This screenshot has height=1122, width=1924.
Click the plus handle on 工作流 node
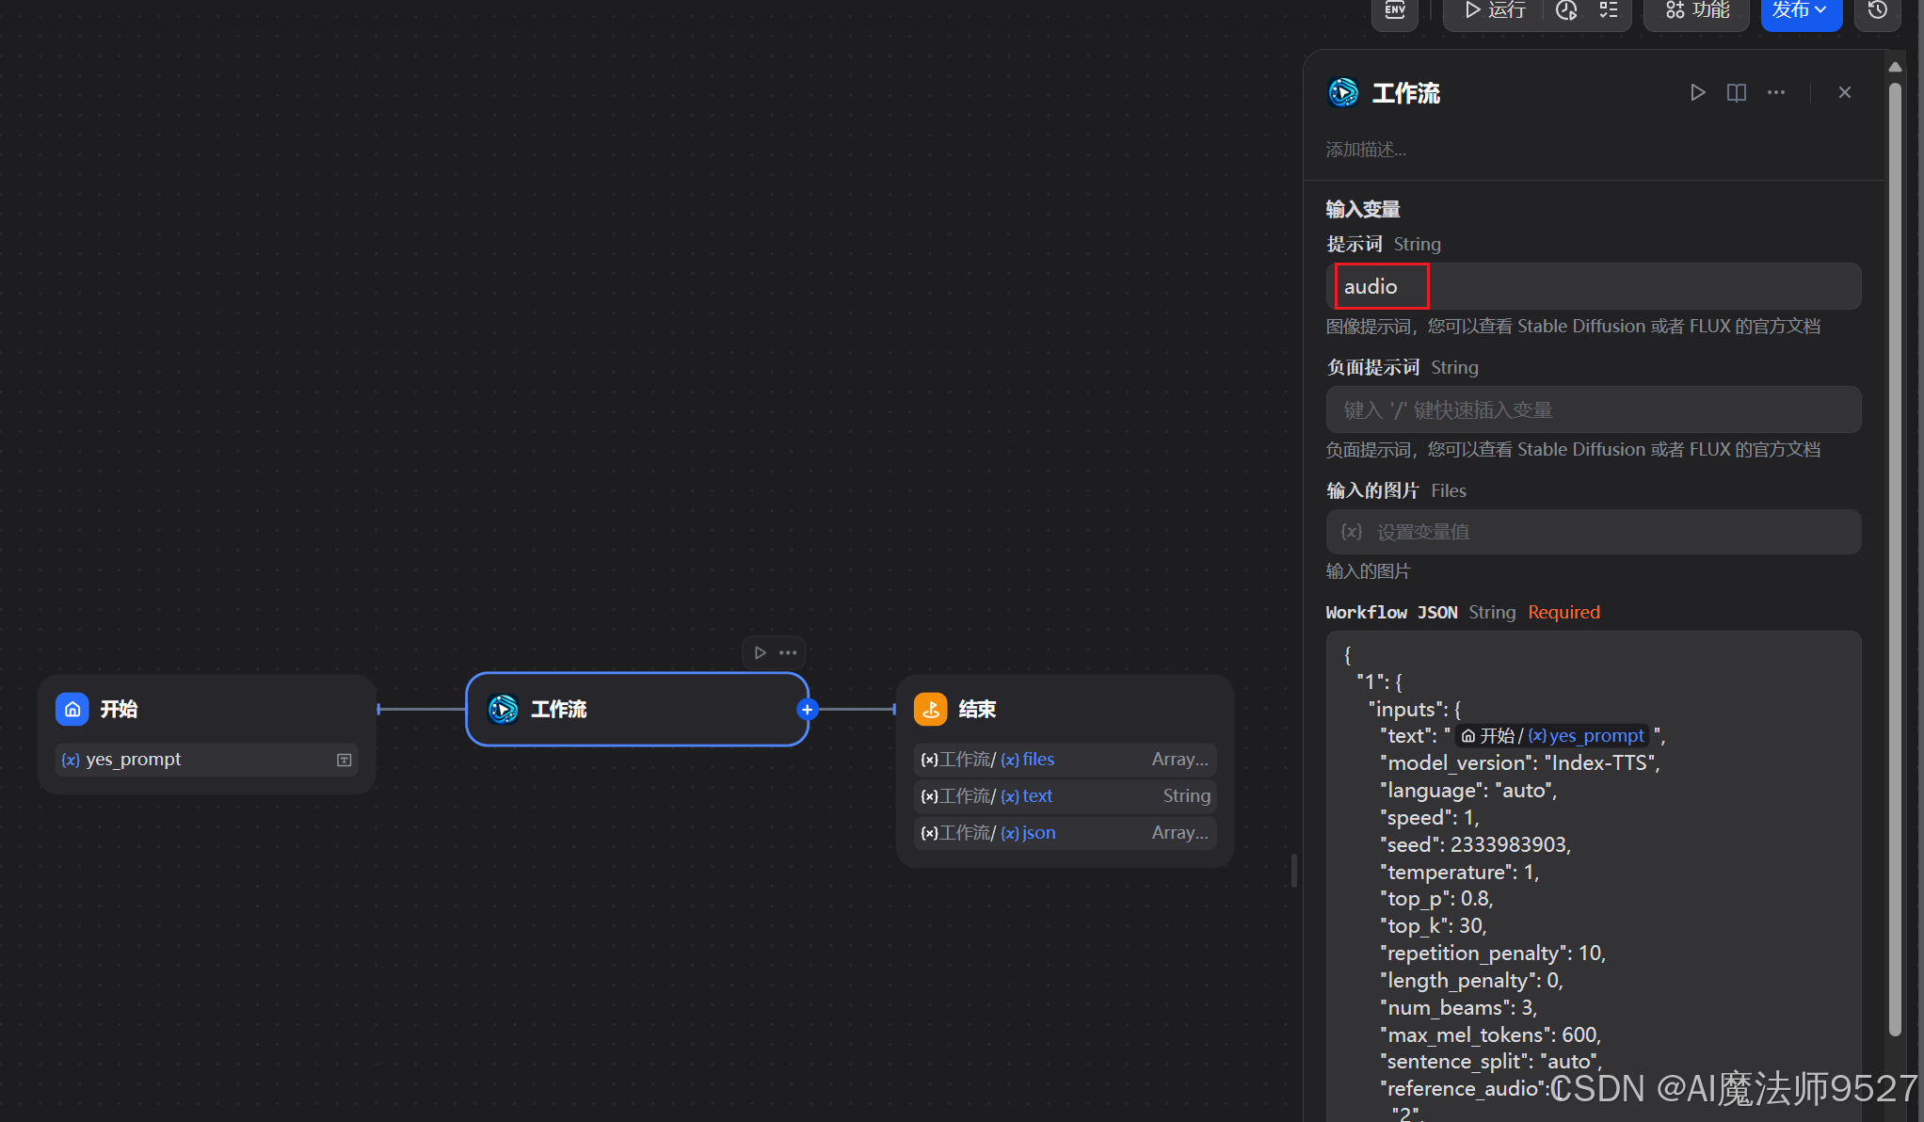807,710
